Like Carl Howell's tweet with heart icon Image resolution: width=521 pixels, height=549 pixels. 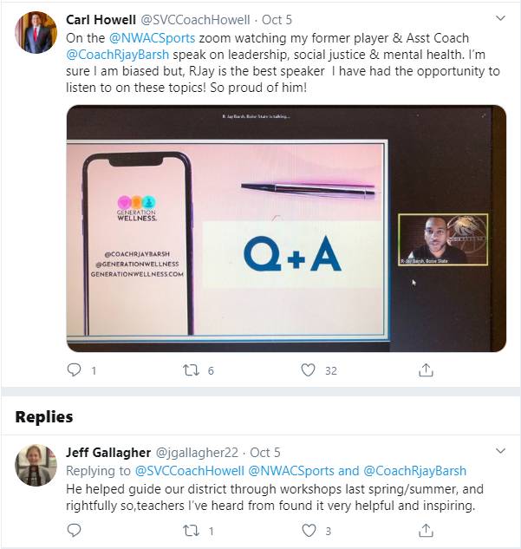tap(309, 370)
